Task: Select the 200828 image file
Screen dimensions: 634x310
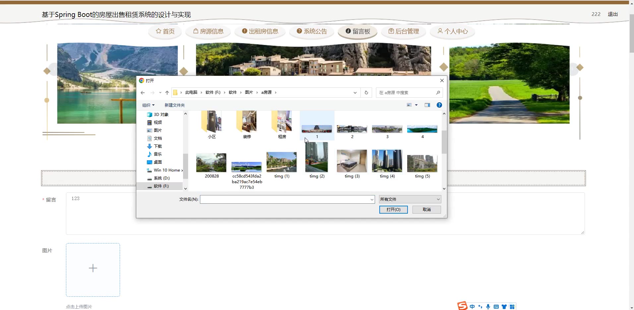Action: coord(212,166)
